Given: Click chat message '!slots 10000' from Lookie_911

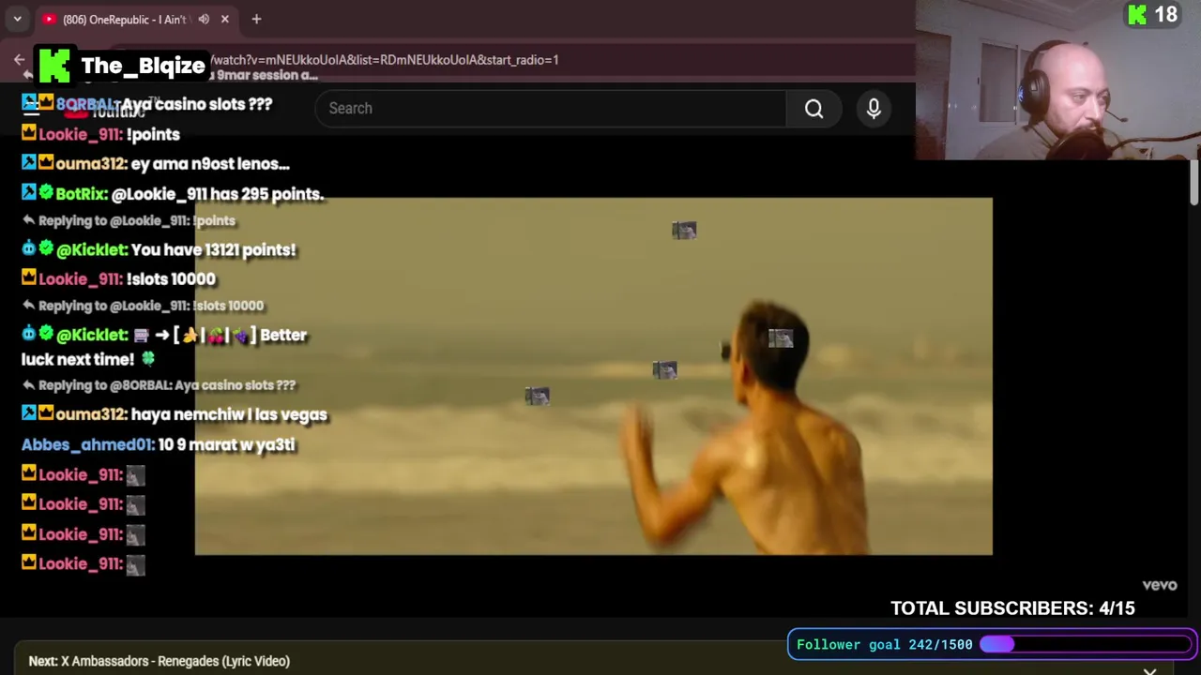Looking at the screenshot, I should (171, 279).
